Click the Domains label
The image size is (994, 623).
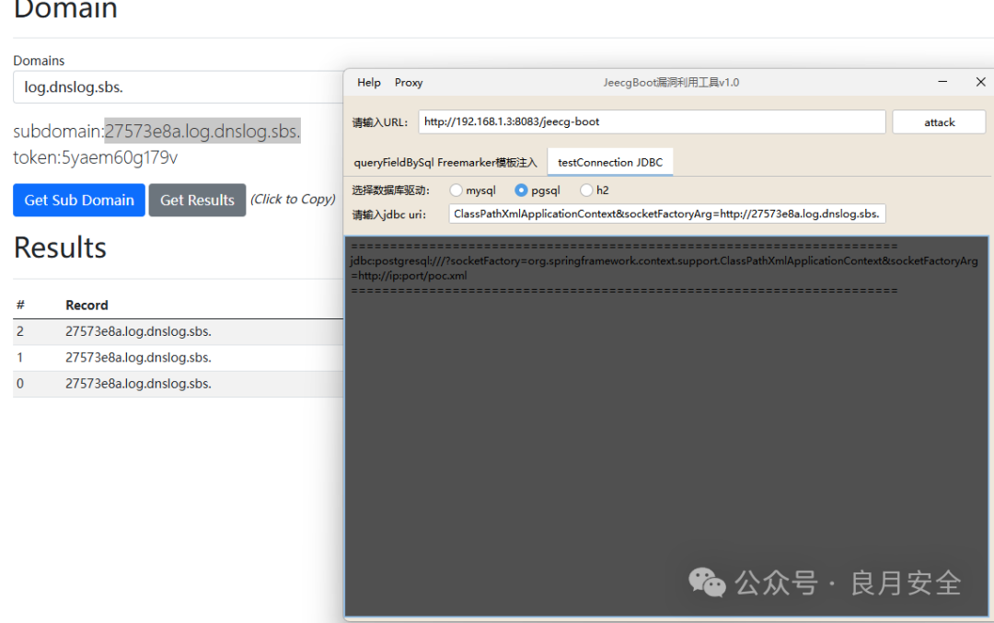(x=39, y=61)
